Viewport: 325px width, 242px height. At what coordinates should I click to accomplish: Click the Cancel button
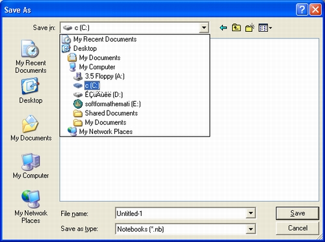tap(297, 228)
